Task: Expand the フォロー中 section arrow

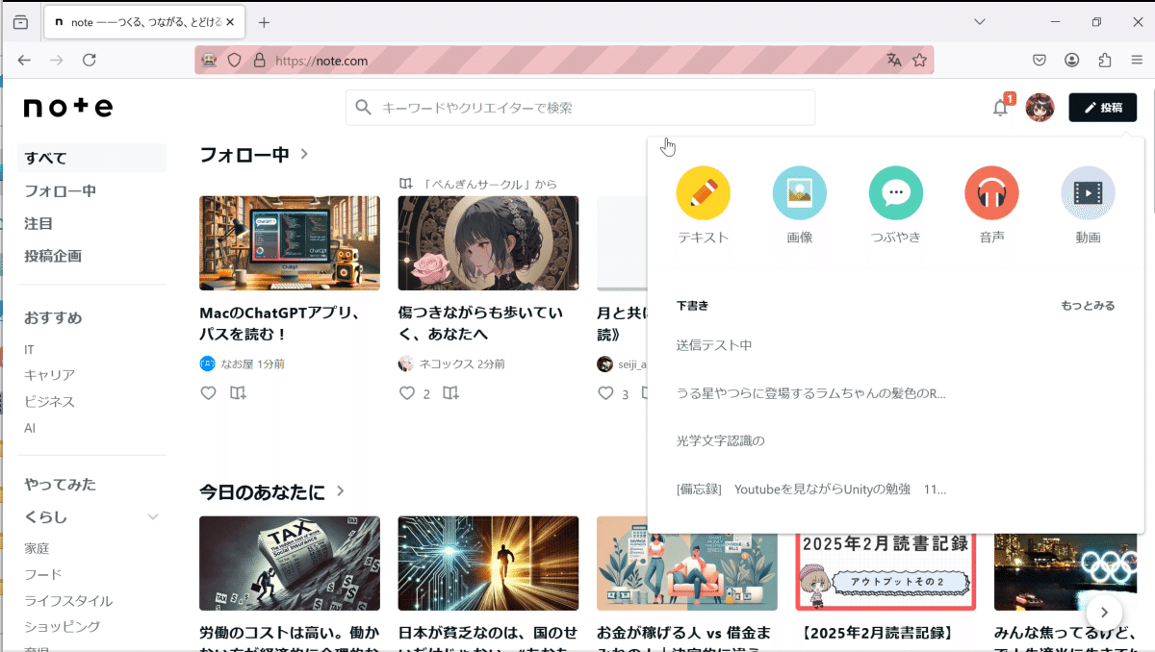Action: [x=306, y=152]
